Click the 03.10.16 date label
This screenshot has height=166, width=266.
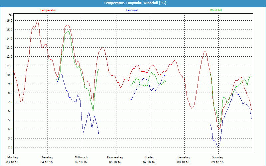pyautogui.click(x=12, y=162)
